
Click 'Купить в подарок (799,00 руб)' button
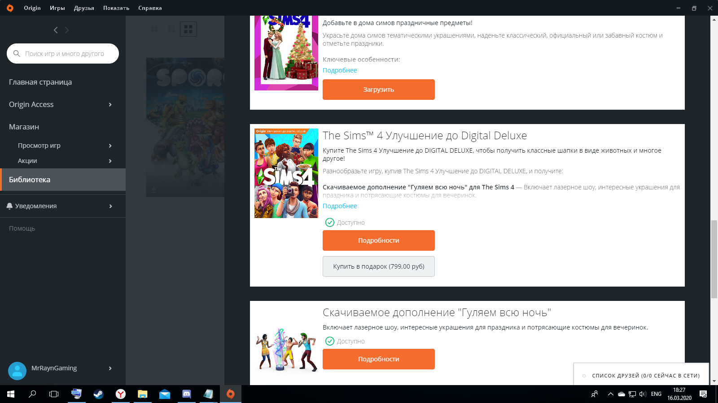[379, 266]
